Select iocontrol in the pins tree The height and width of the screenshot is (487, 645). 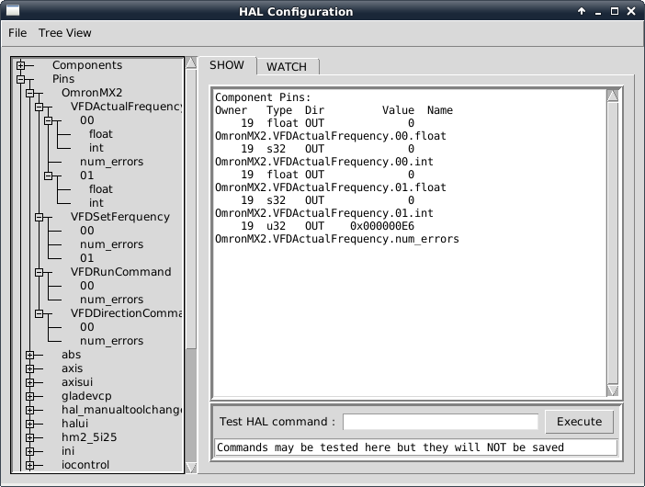click(x=85, y=465)
